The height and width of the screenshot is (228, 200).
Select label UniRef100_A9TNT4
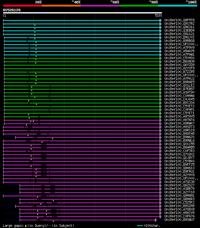179,120
